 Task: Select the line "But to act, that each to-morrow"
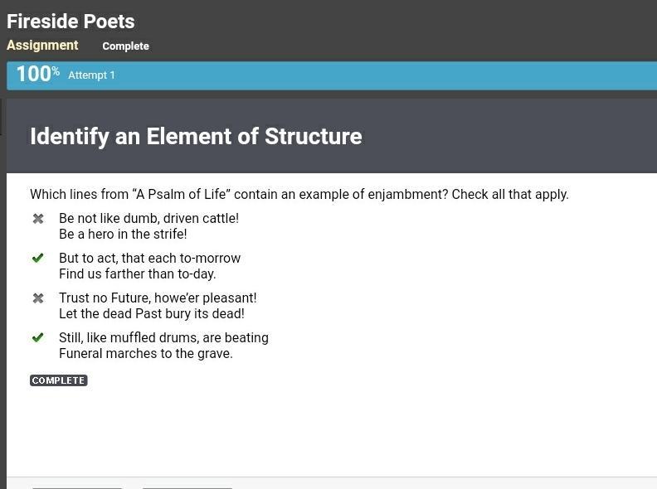click(x=149, y=258)
